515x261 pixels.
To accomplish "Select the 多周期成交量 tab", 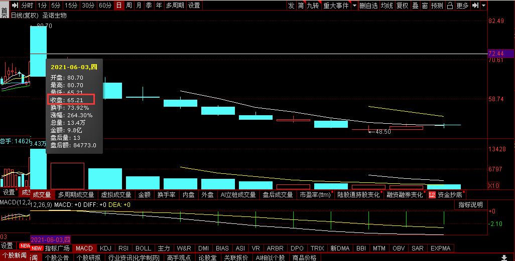I will 76,195.
